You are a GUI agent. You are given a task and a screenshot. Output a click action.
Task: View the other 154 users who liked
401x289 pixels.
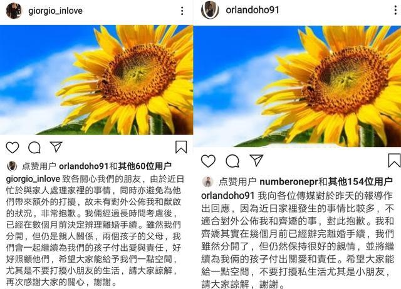pyautogui.click(x=360, y=181)
